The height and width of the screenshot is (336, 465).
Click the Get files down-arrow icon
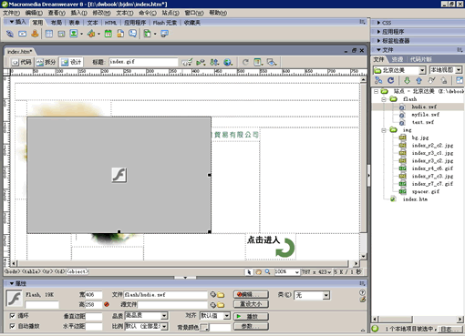(x=407, y=80)
